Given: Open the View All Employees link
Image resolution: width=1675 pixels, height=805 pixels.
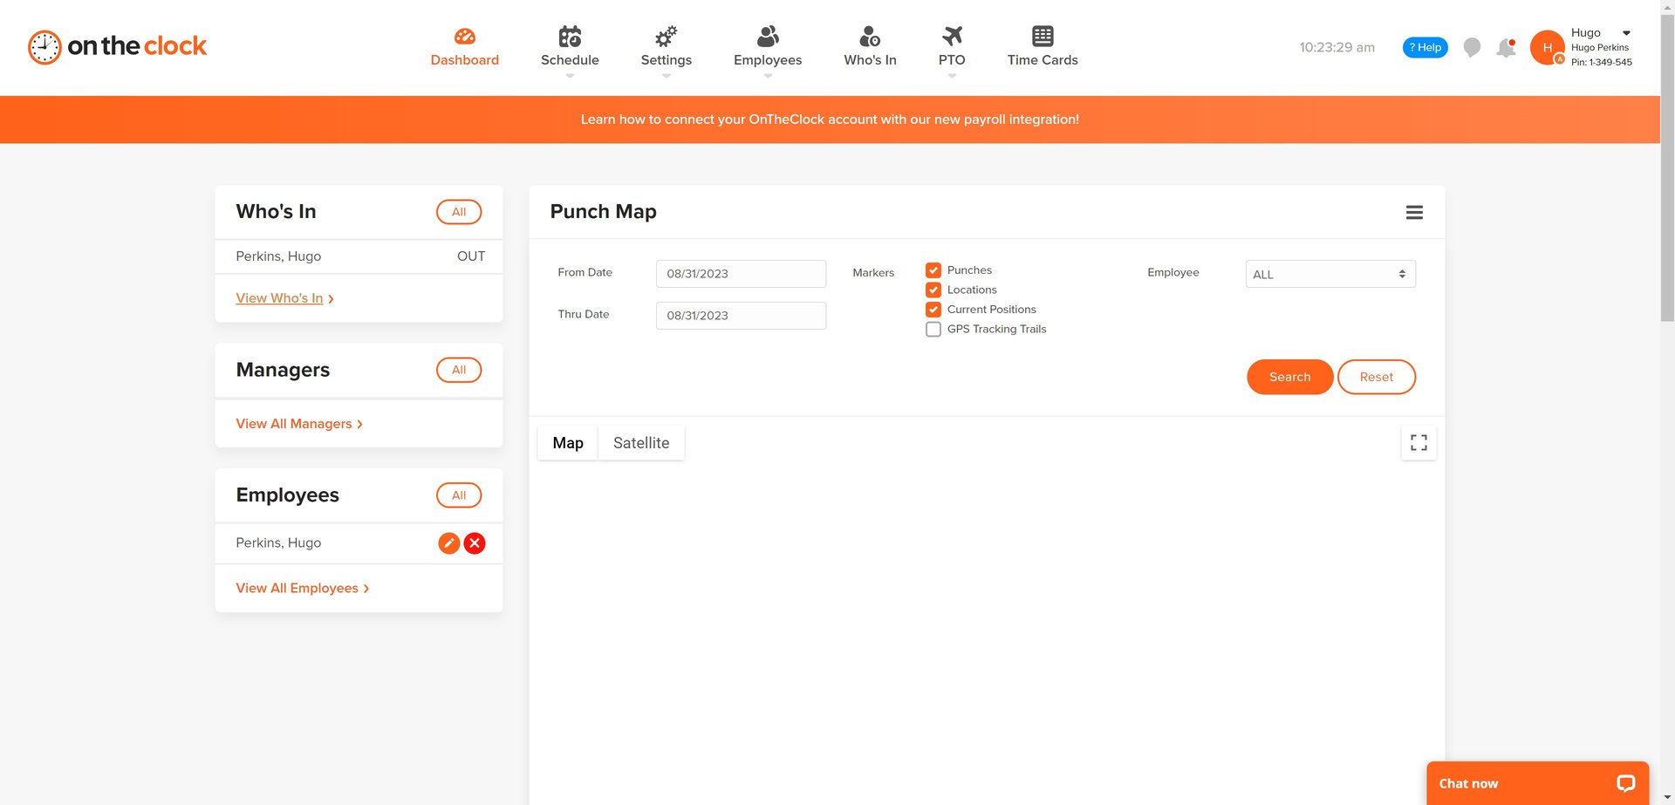Looking at the screenshot, I should (302, 589).
